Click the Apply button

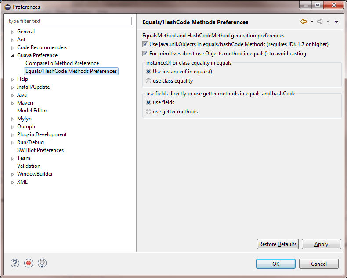click(322, 244)
